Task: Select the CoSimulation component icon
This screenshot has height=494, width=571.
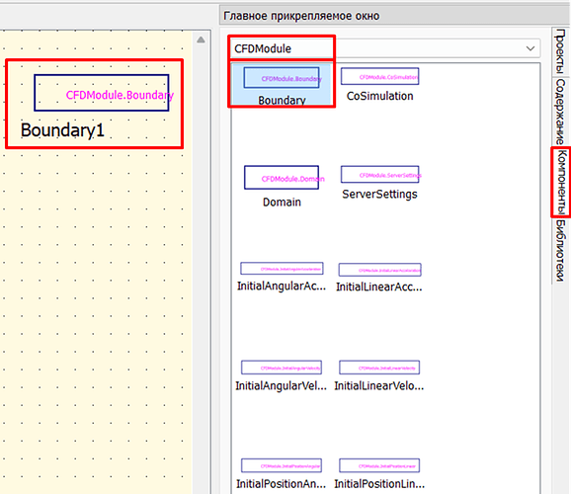Action: [x=379, y=85]
